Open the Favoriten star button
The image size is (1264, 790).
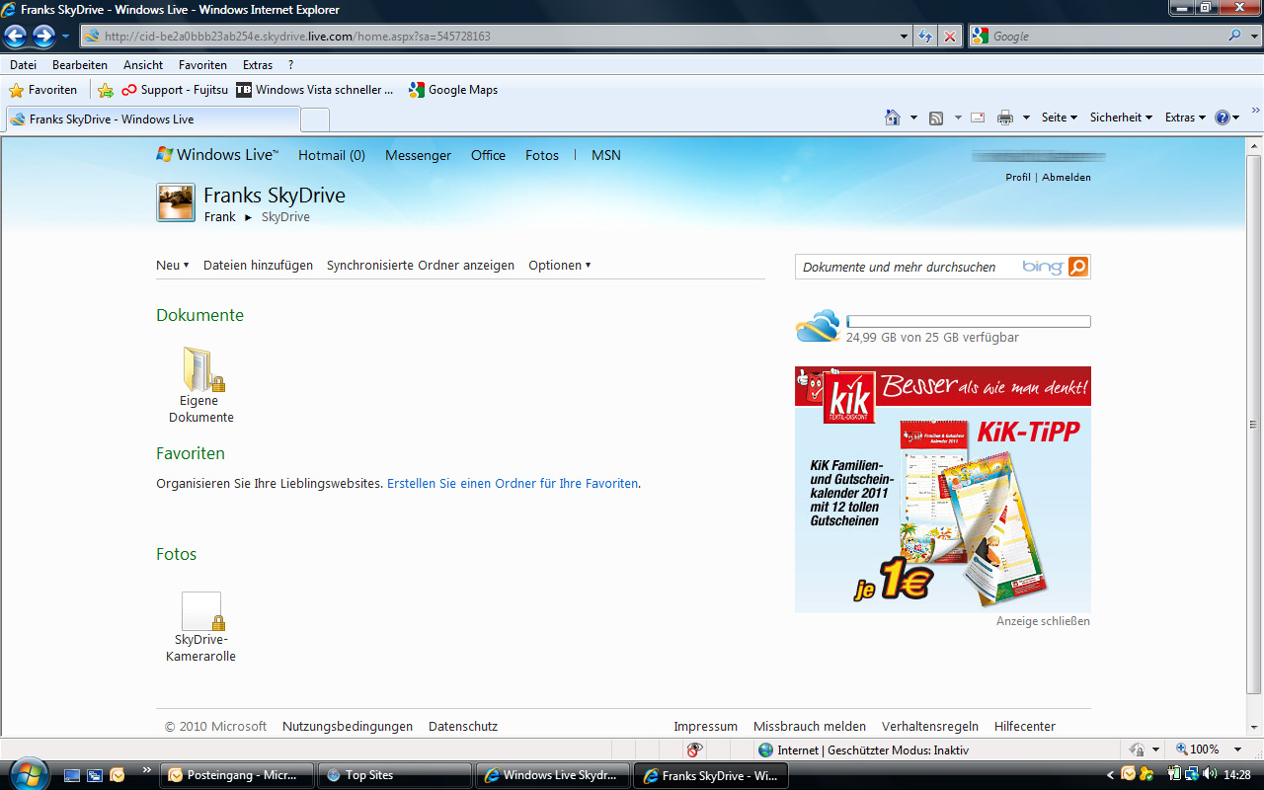point(43,90)
